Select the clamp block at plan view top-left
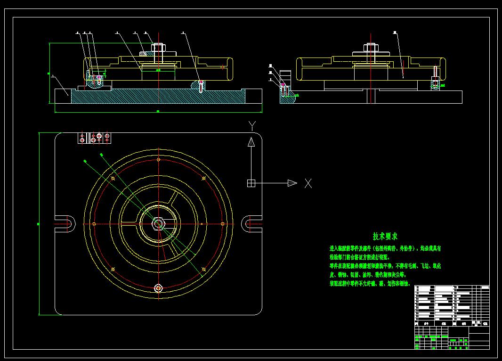502x361 pixels. pos(95,138)
